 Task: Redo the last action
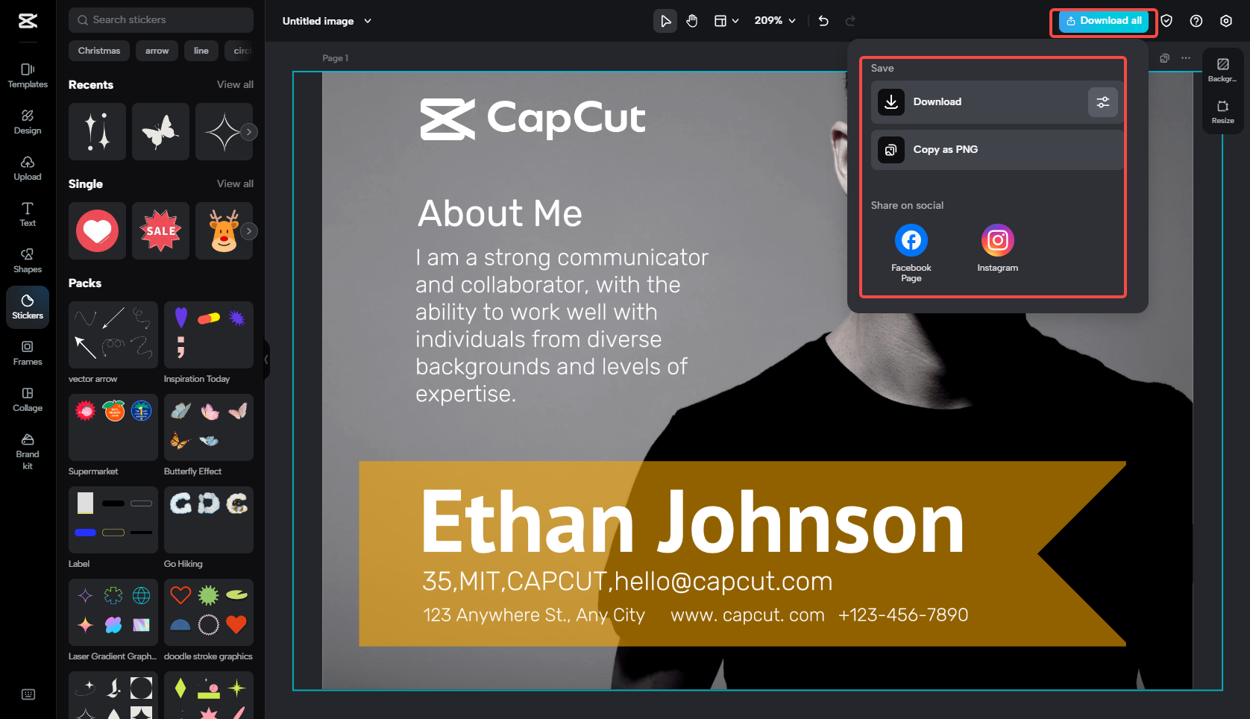coord(850,21)
